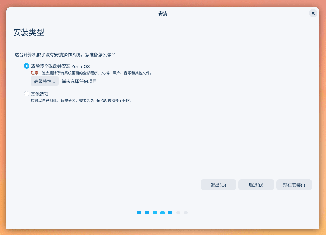Screen dimensions: 326x235
Task: Click the second progress step dot
Action: point(147,213)
